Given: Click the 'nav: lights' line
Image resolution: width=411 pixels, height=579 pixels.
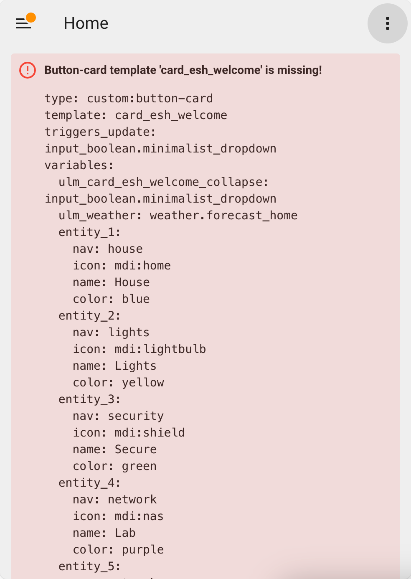Looking at the screenshot, I should pyautogui.click(x=111, y=333).
